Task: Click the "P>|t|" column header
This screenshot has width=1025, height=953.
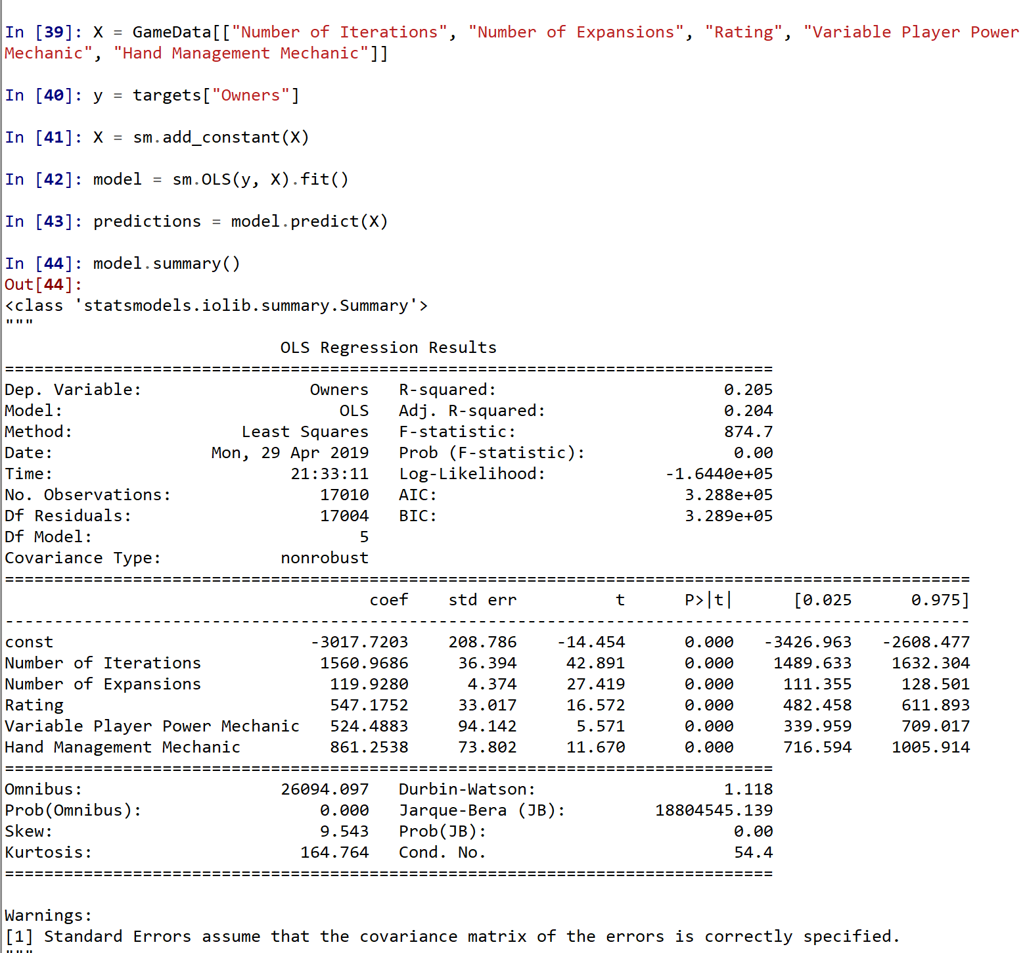Action: [709, 600]
